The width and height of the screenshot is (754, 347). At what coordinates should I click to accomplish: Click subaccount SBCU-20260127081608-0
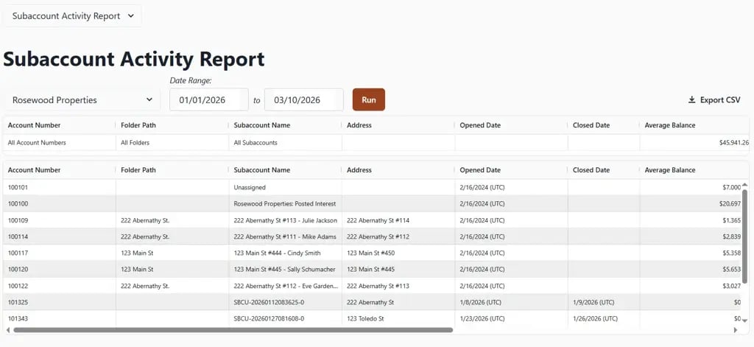[269, 318]
